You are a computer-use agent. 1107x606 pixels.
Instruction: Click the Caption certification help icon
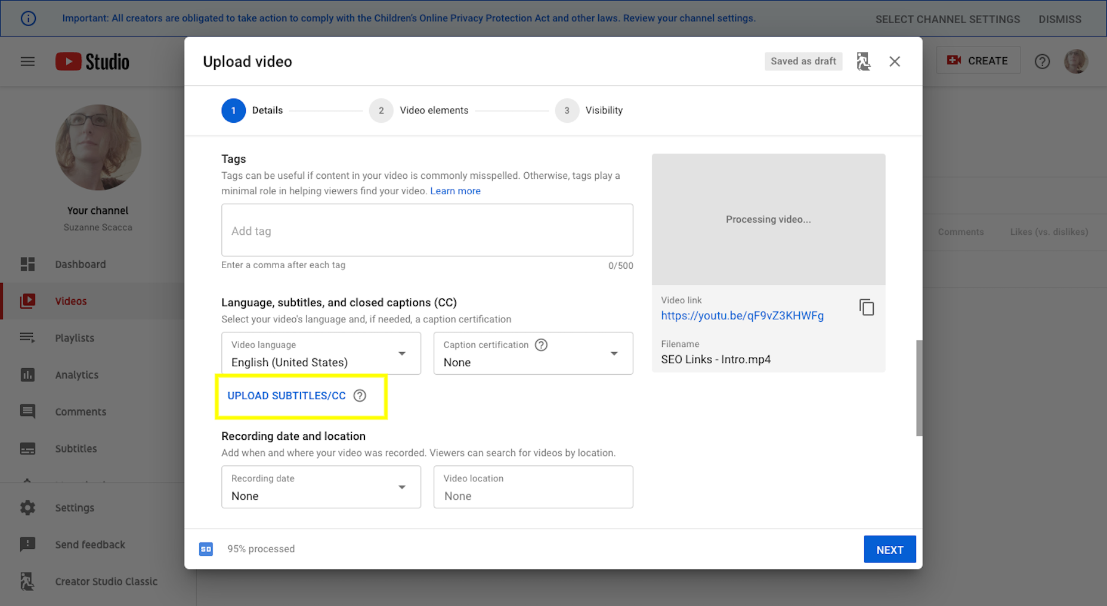(541, 345)
